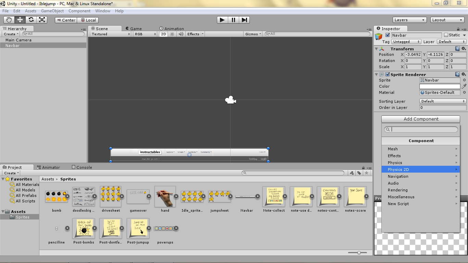The image size is (468, 263).
Task: Click the Add Component button
Action: click(421, 119)
